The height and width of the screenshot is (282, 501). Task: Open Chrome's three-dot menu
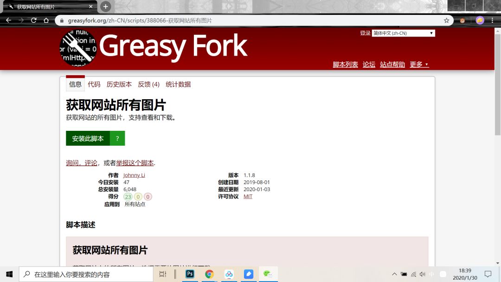pyautogui.click(x=492, y=20)
